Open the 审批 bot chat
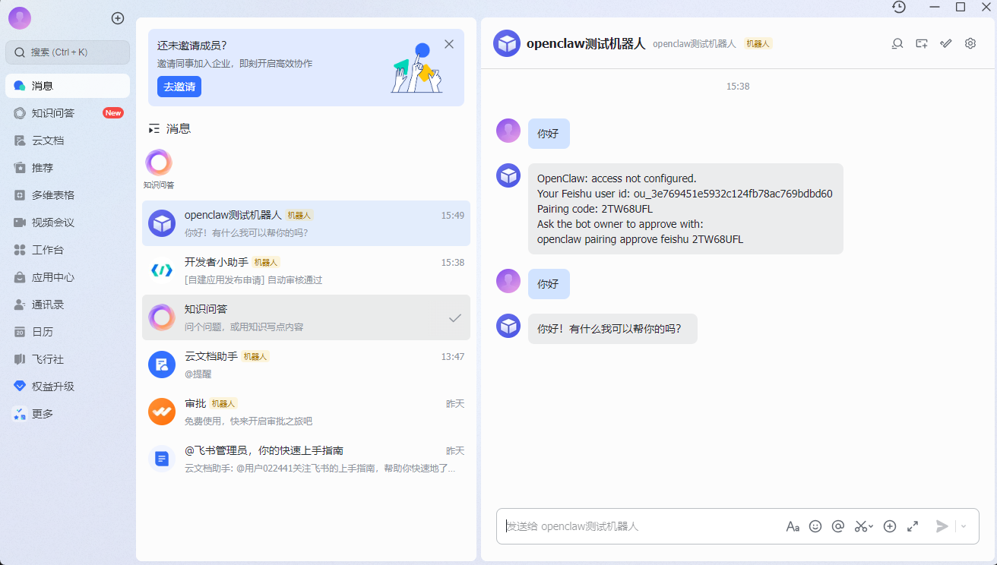 click(x=306, y=412)
